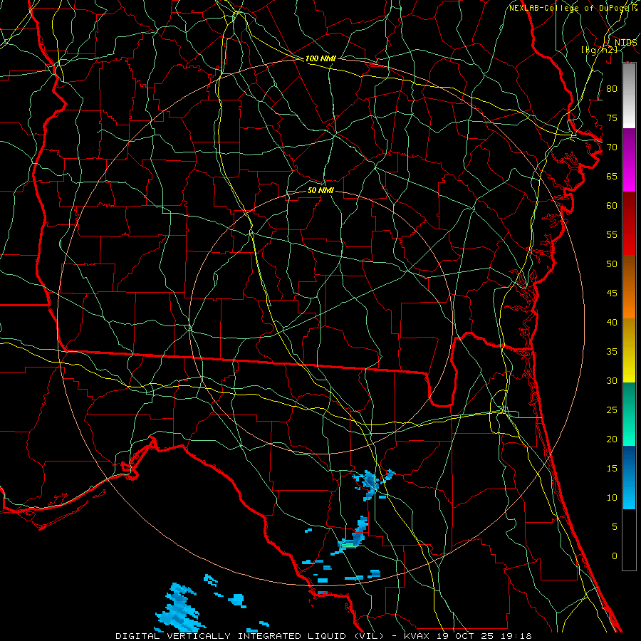Image resolution: width=641 pixels, height=641 pixels.
Task: Click the legend value "10"
Action: pyautogui.click(x=612, y=498)
